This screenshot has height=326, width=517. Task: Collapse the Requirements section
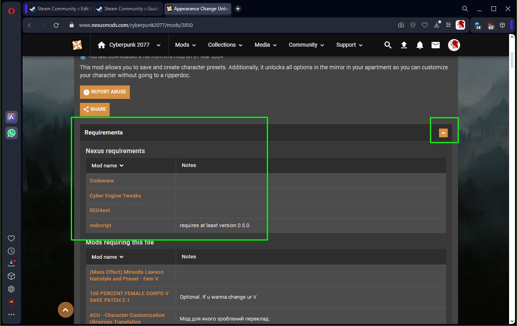click(443, 133)
